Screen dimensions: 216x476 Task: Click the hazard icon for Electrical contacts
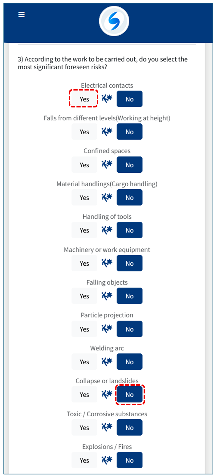(x=107, y=99)
